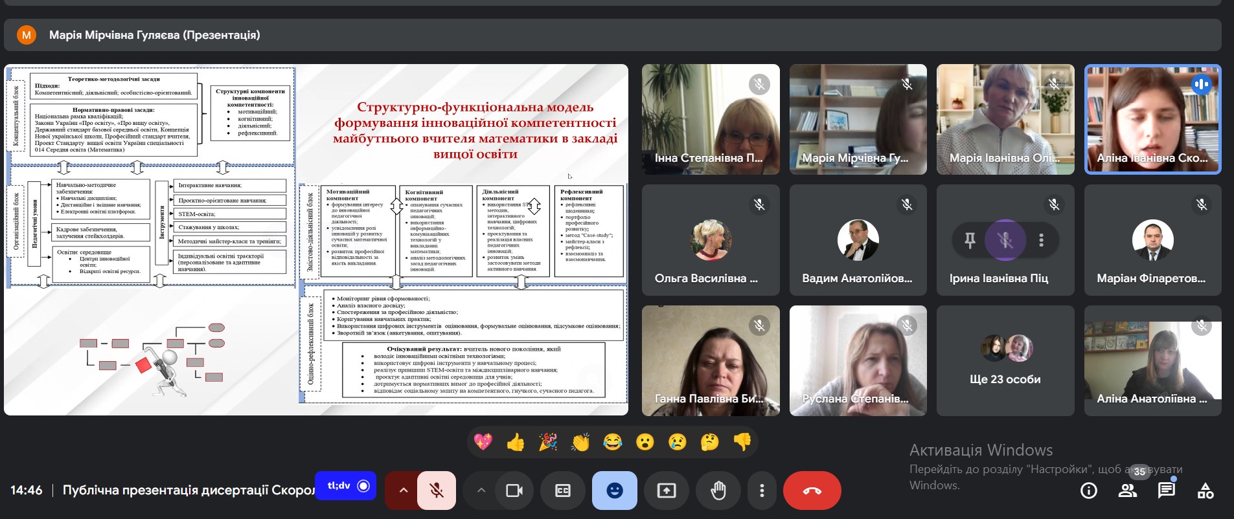Click 'Марія Мірчівна Гуляєва (Презентація)' title
This screenshot has height=519, width=1234.
tap(155, 35)
